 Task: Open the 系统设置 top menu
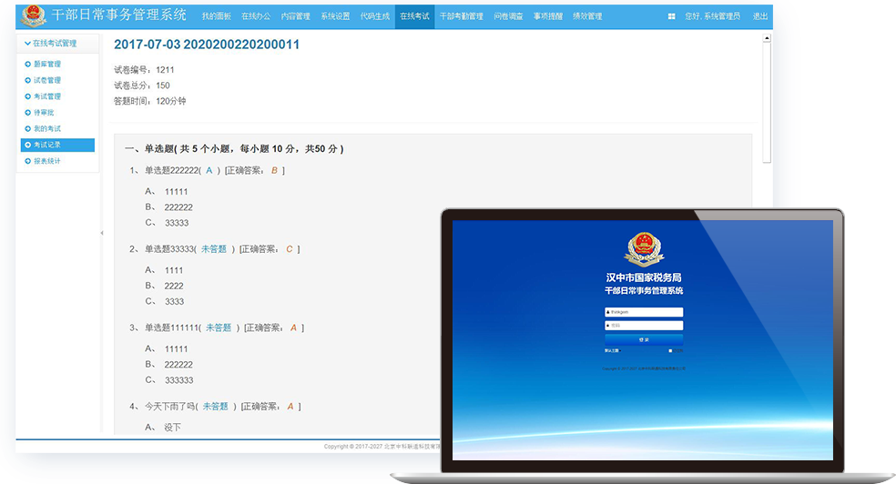pyautogui.click(x=335, y=16)
